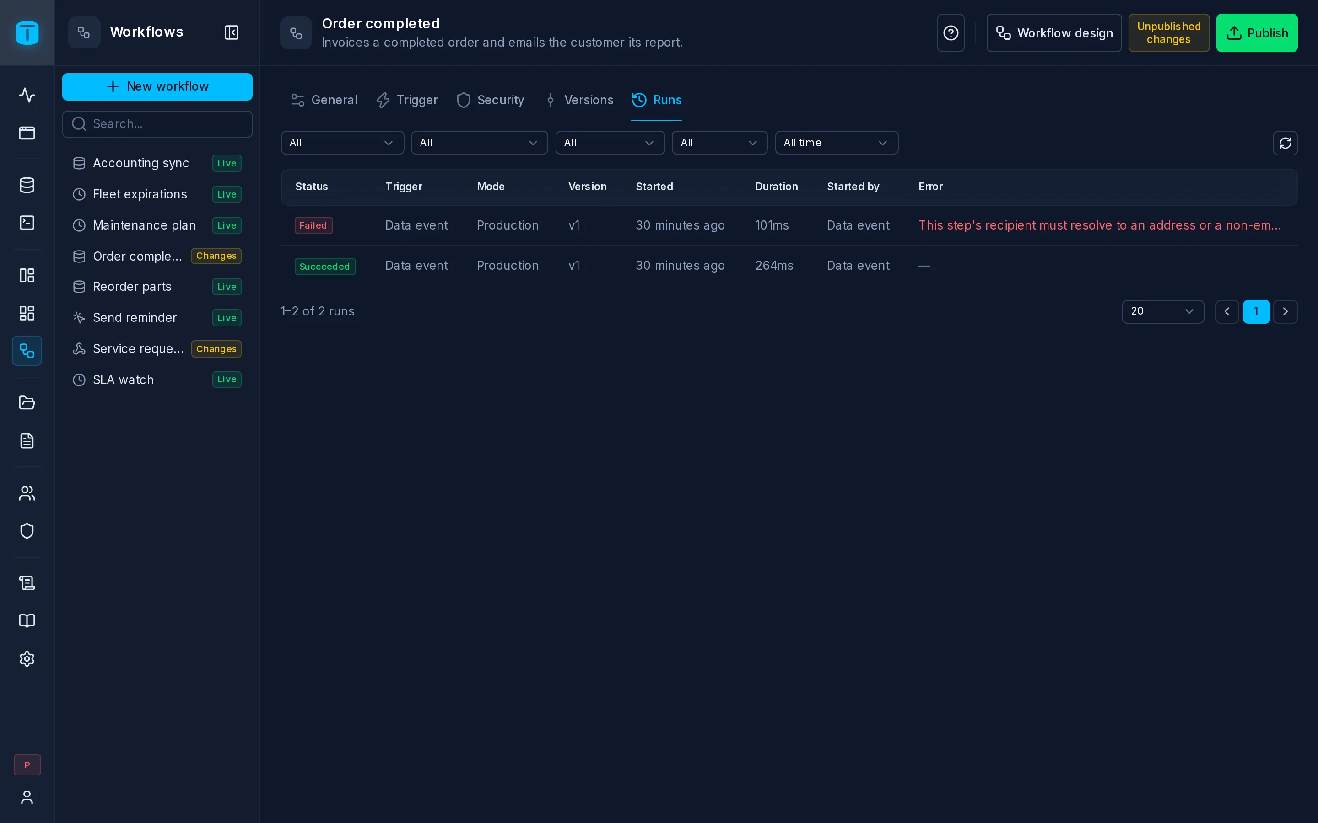Open the user profile icon at bottom
The image size is (1318, 823).
pyautogui.click(x=27, y=797)
